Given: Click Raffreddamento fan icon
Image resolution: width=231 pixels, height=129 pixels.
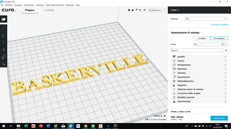Looking at the screenshot, I should (174, 81).
